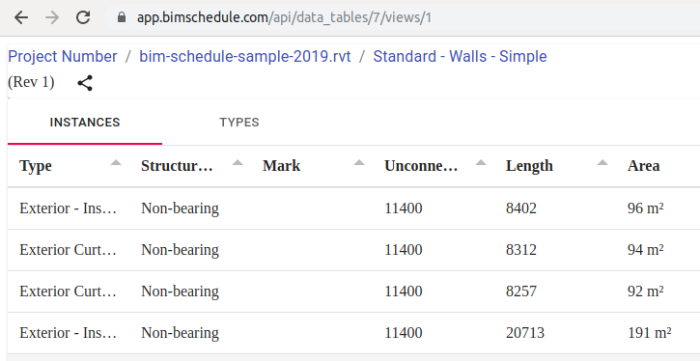Viewport: 700px width, 361px height.
Task: Sort by Unconnected height column arrow
Action: 481,163
